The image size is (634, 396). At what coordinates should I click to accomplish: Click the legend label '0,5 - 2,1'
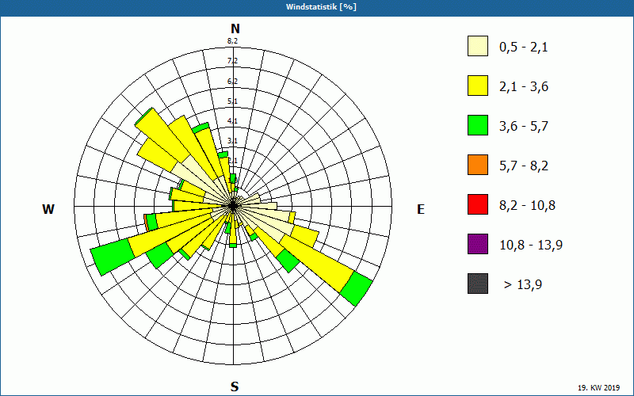coord(524,48)
